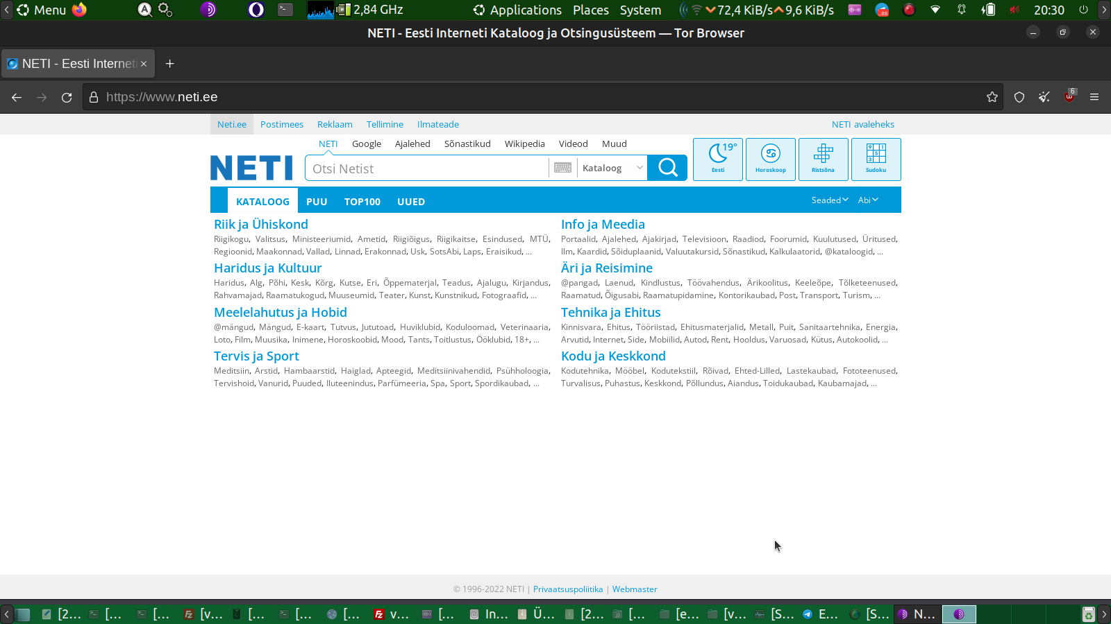Screen dimensions: 1111x624
Task: Open a new browser tab
Action: (170, 64)
